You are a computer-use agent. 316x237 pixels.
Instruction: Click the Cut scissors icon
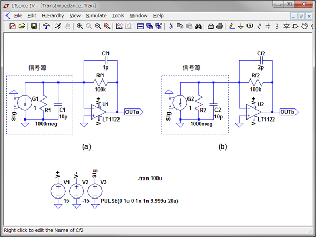pyautogui.click(x=171, y=26)
